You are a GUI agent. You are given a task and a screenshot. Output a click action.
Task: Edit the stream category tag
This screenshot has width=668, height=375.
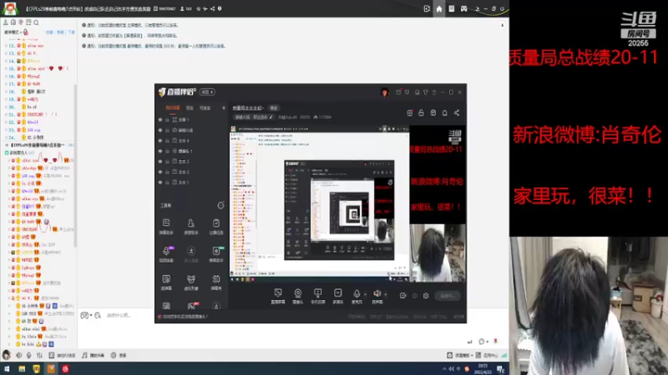tap(255, 117)
